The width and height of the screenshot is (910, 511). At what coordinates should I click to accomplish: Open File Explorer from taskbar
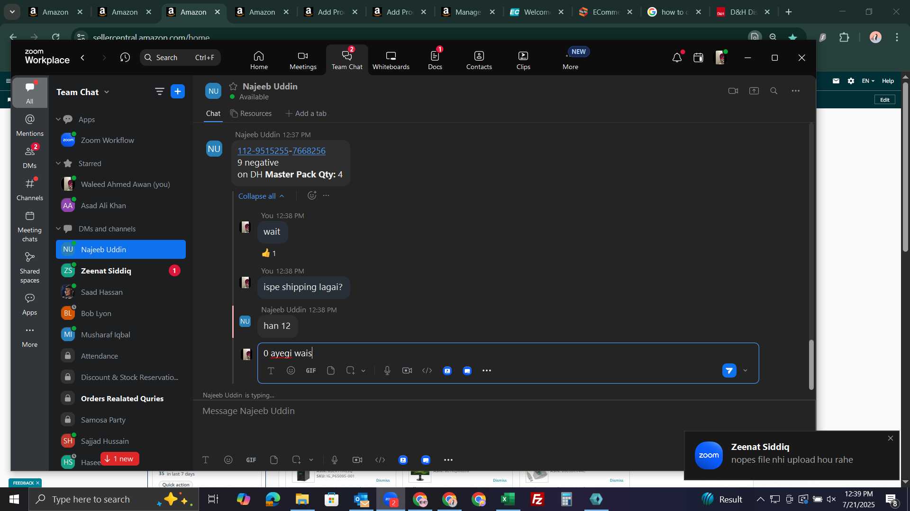302,499
